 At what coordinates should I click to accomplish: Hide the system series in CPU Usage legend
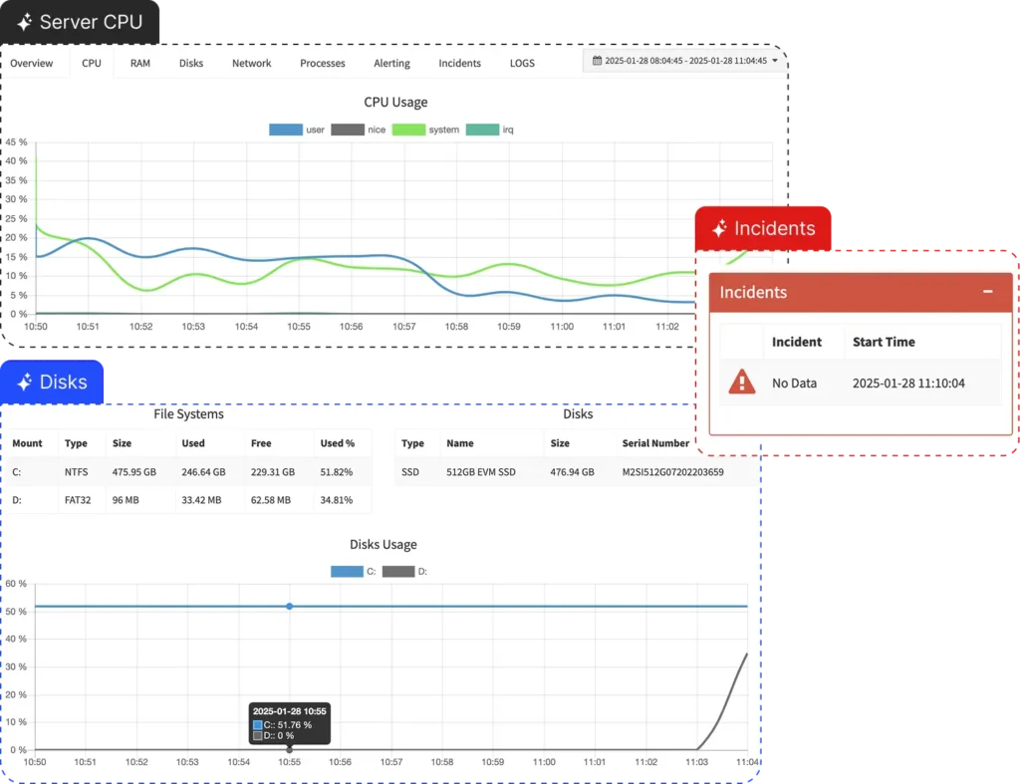click(x=408, y=130)
